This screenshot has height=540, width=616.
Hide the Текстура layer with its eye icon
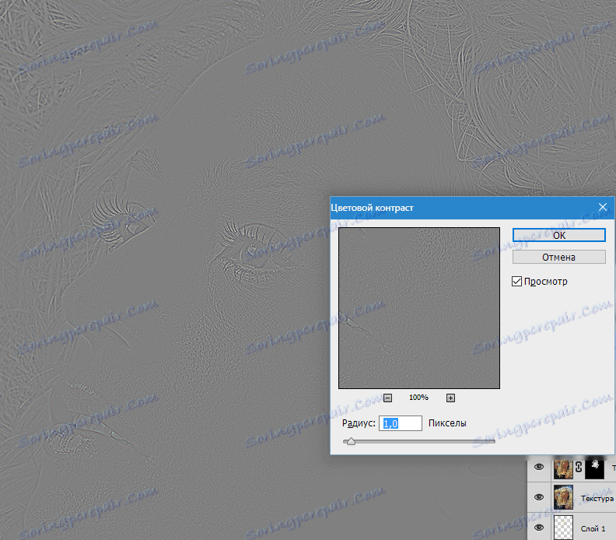coord(538,497)
